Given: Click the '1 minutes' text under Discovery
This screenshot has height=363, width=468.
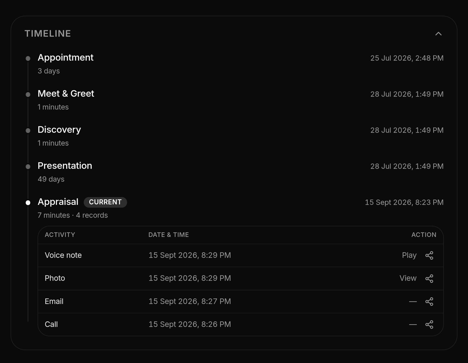Looking at the screenshot, I should click(x=53, y=143).
